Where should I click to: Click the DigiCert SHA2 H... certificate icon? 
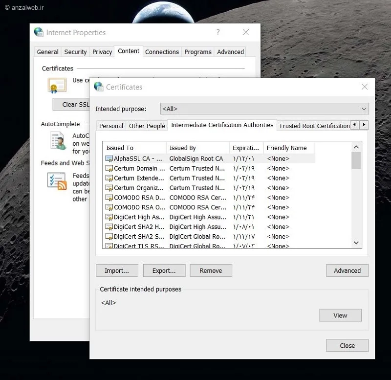(x=109, y=227)
